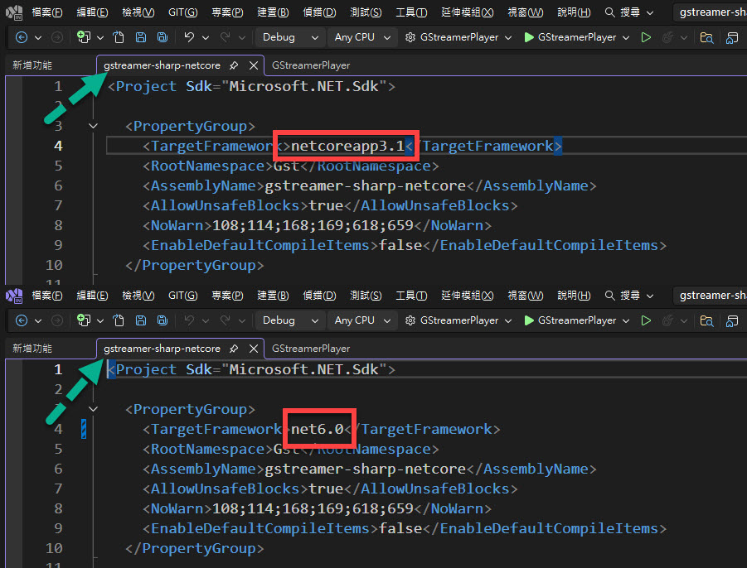The height and width of the screenshot is (568, 747).
Task: Click navigate back arrow in top toolbar
Action: tap(22, 37)
